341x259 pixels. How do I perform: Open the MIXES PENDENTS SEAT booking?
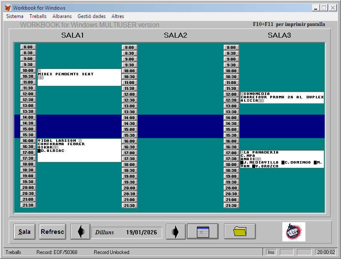[x=79, y=77]
